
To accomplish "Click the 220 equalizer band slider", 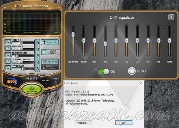I will pos(94,41).
